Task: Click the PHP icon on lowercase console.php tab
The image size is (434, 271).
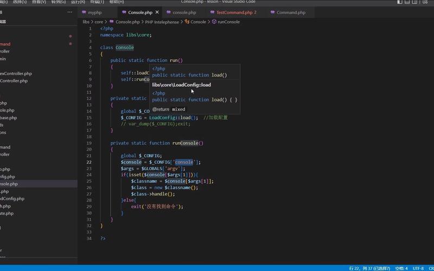Action: coord(169,12)
